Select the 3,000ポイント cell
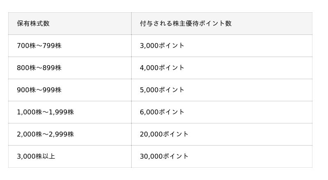 click(x=162, y=46)
